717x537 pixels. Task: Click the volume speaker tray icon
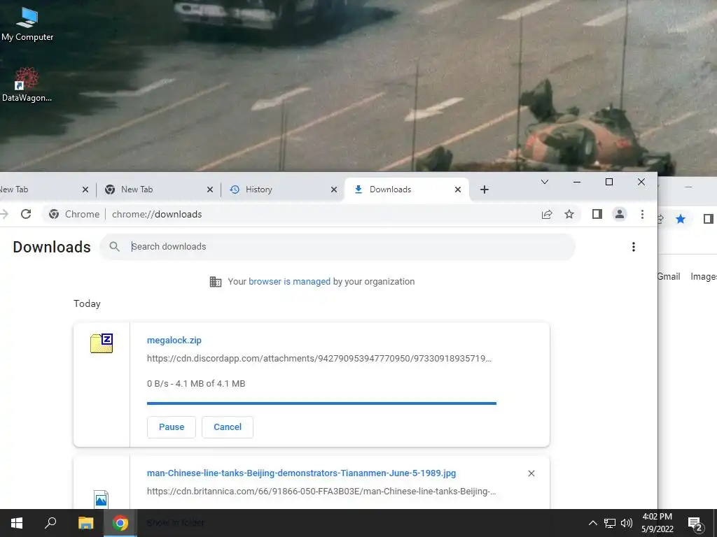pos(627,523)
